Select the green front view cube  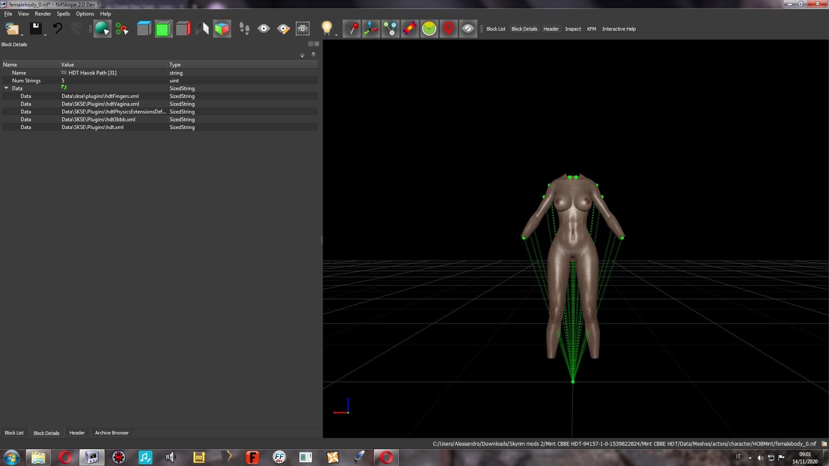click(x=163, y=29)
